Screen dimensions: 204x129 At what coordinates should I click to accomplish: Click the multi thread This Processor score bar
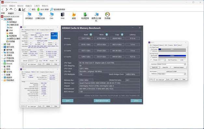(172, 56)
